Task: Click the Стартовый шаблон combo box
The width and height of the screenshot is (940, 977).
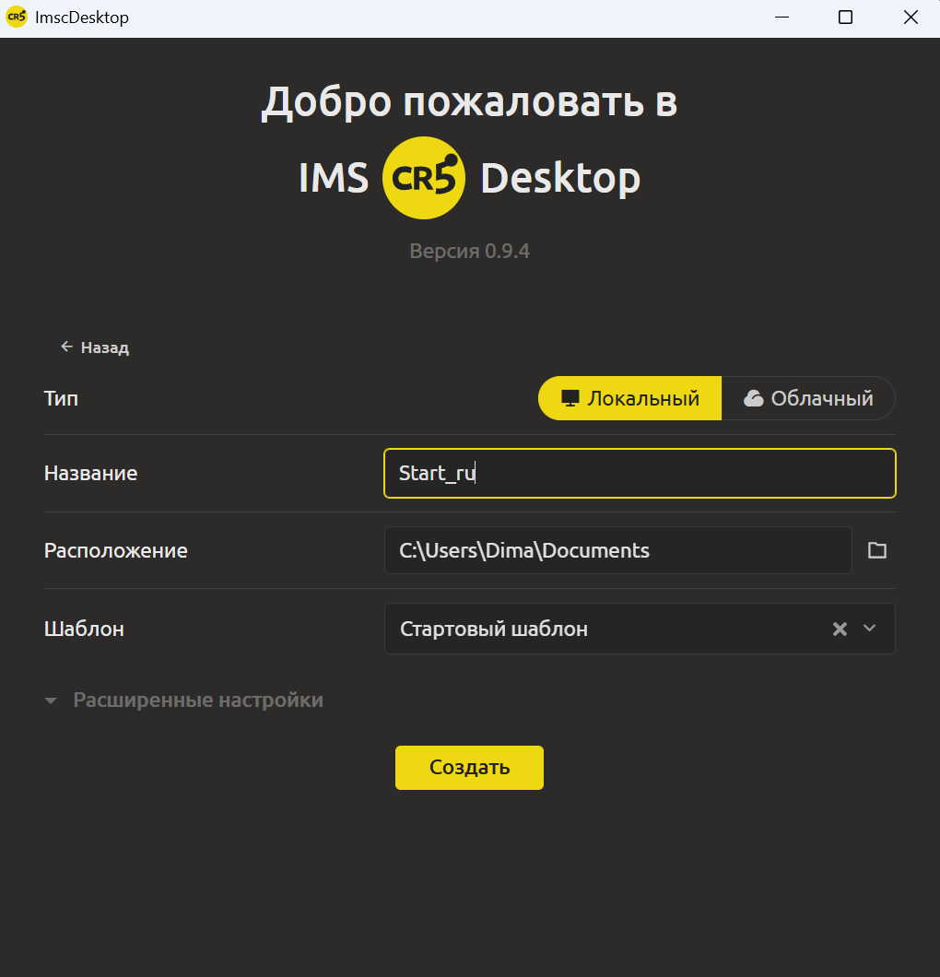Action: pyautogui.click(x=640, y=629)
